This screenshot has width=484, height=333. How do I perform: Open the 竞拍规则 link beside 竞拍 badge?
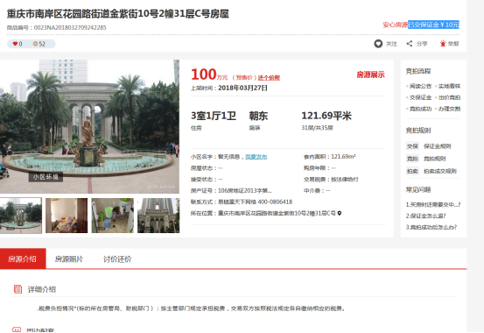point(434,159)
